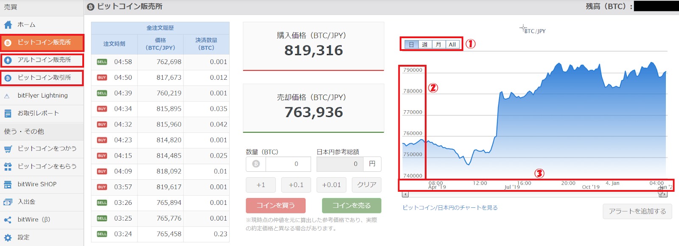This screenshot has height=246, width=679.
Task: Select the 日 chart range
Action: coord(411,45)
